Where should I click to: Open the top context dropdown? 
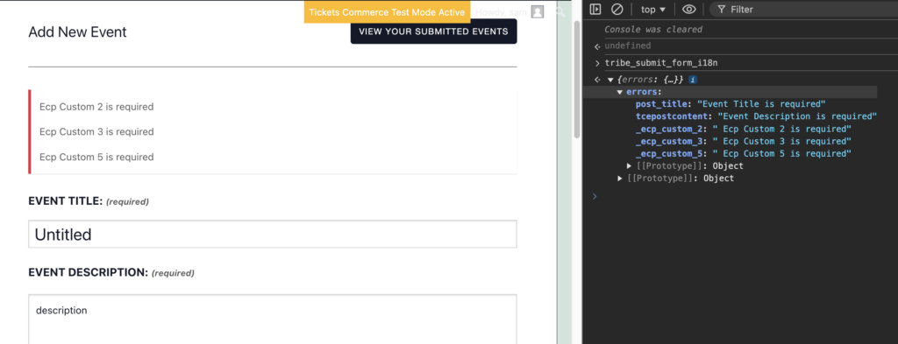[653, 9]
